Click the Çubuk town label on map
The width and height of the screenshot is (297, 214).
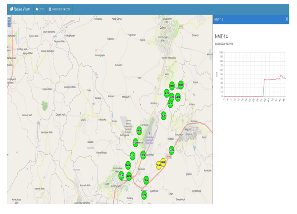pyautogui.click(x=163, y=28)
